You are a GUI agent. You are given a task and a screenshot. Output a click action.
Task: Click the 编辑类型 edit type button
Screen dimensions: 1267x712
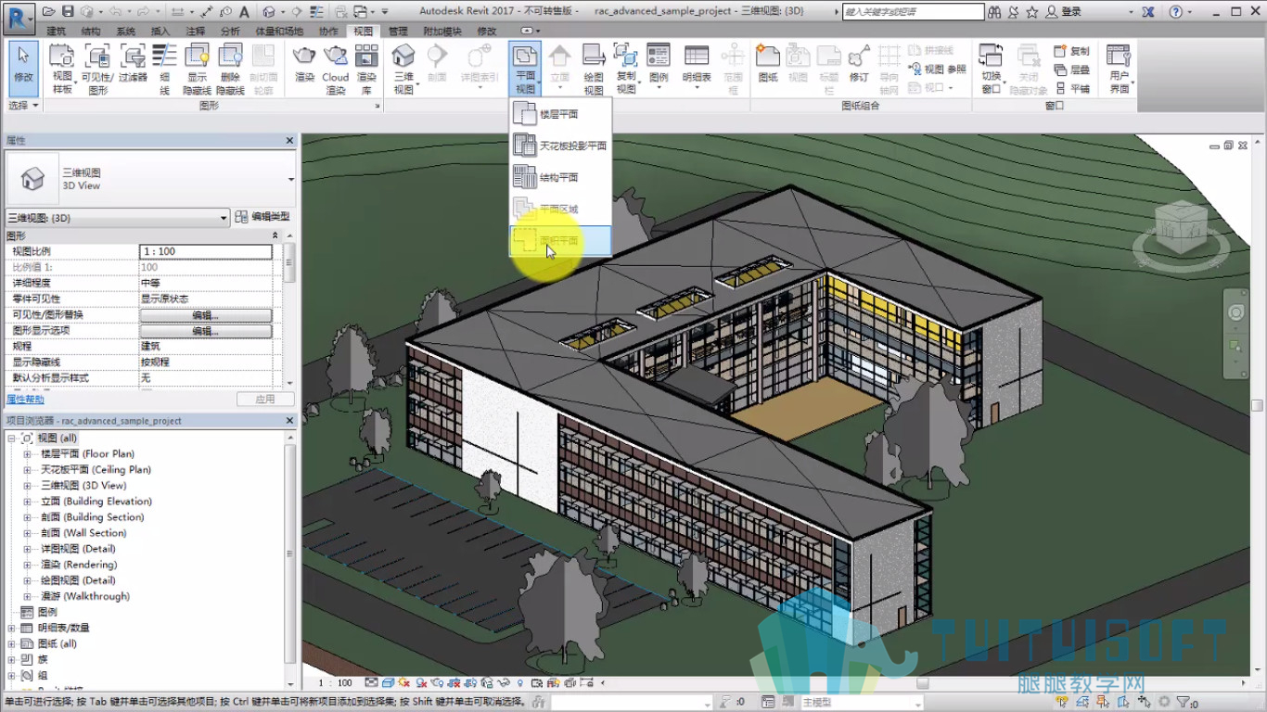[x=262, y=217]
